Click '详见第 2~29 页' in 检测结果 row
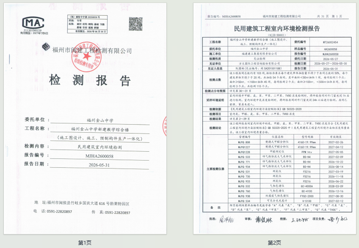 pyautogui.click(x=240, y=119)
